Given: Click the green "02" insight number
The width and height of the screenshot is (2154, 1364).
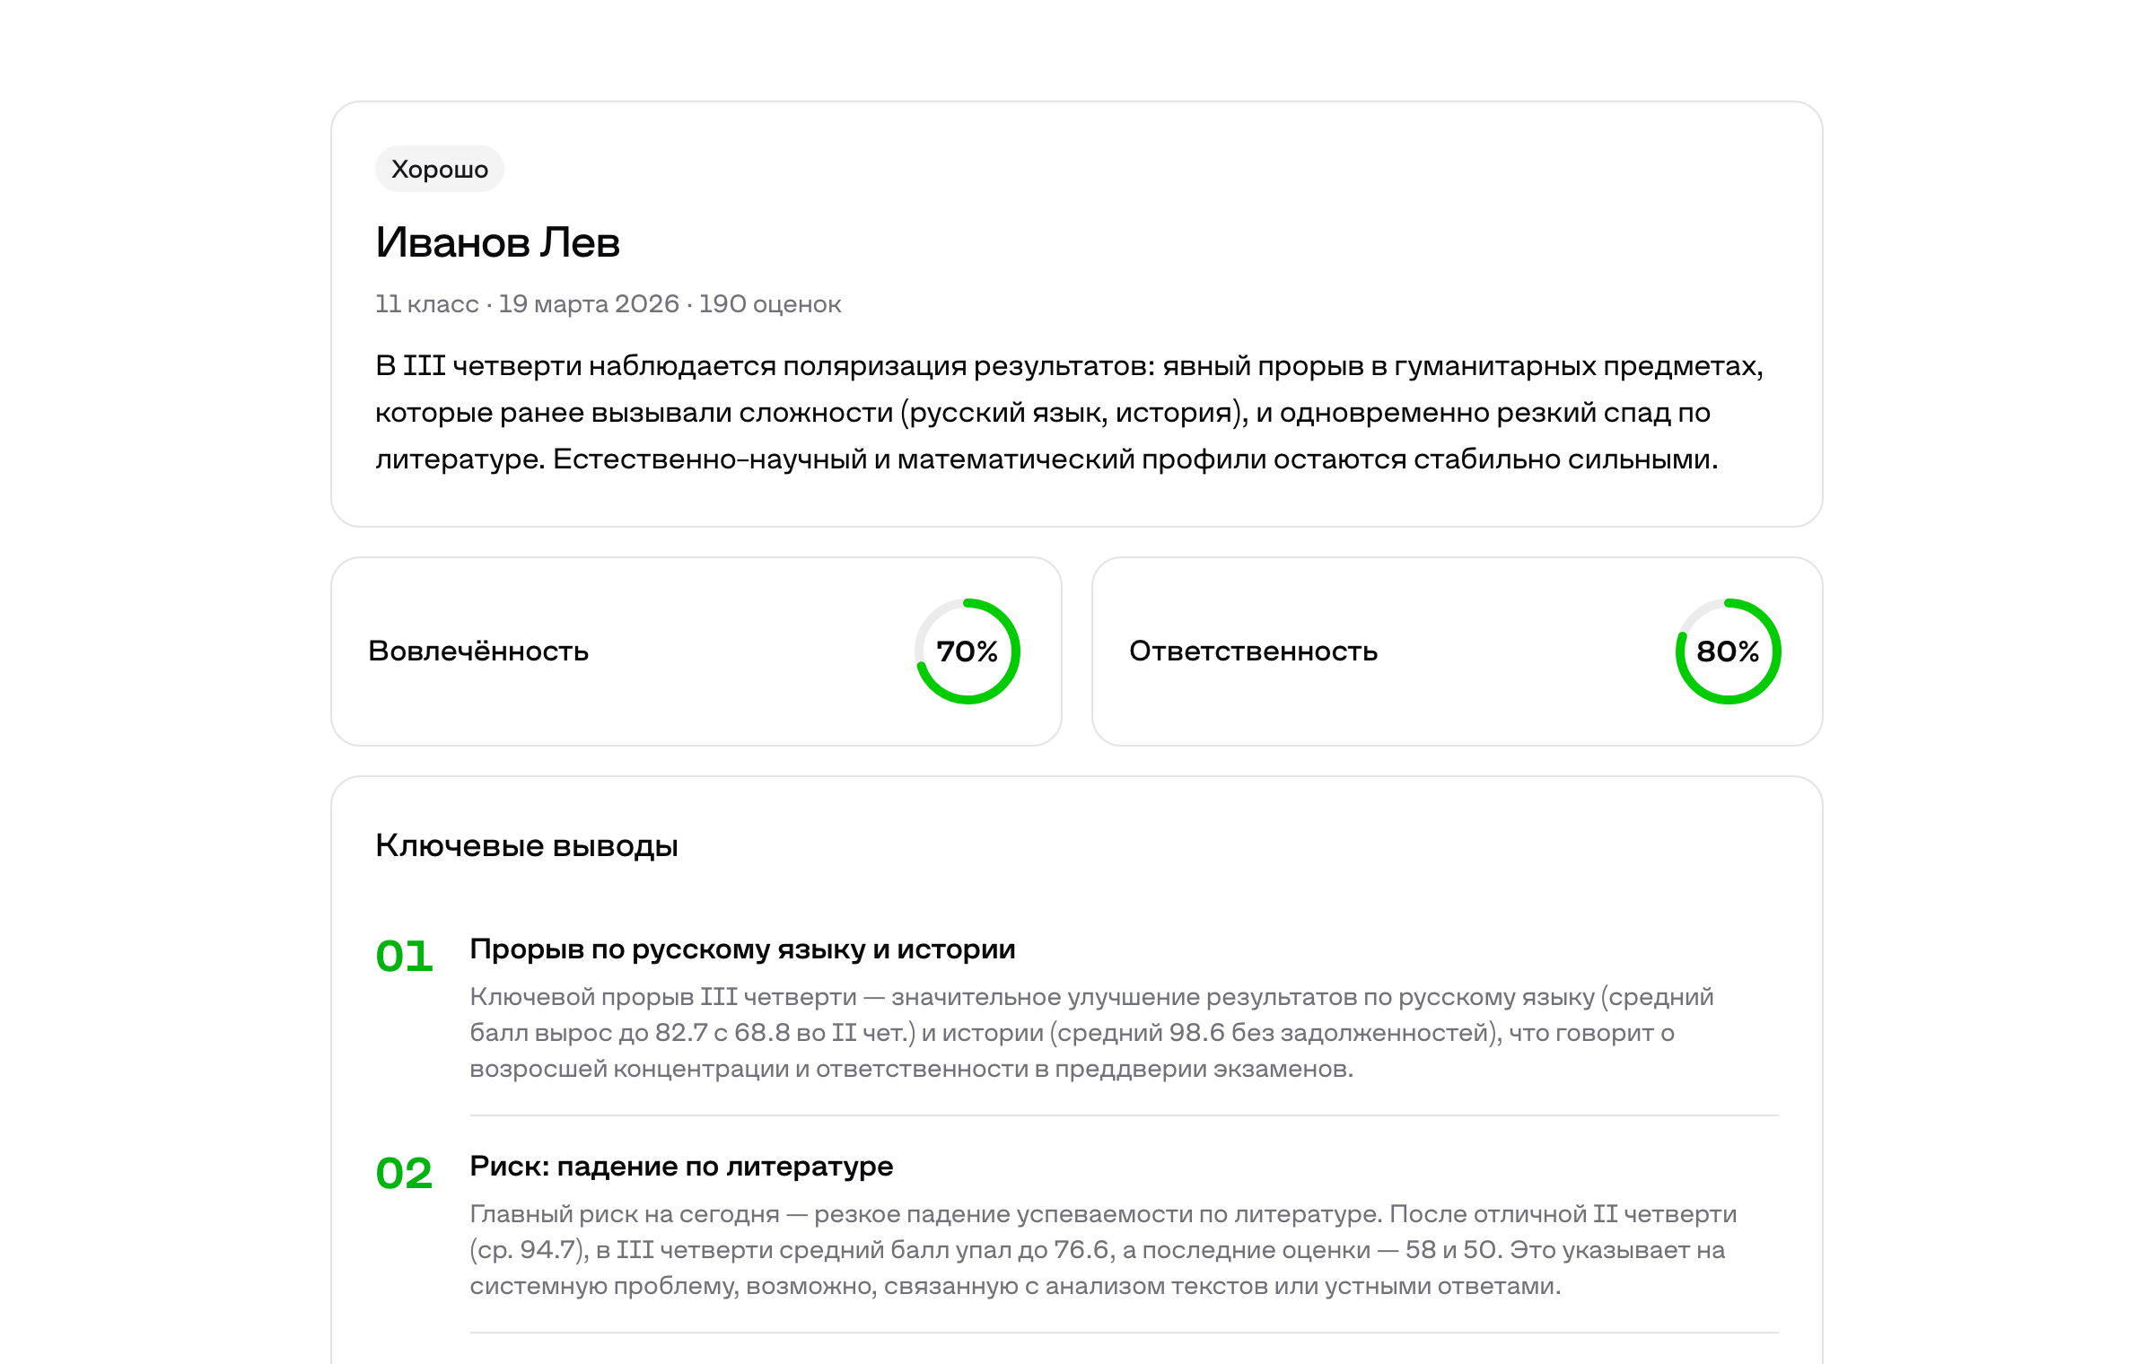Looking at the screenshot, I should click(404, 1173).
